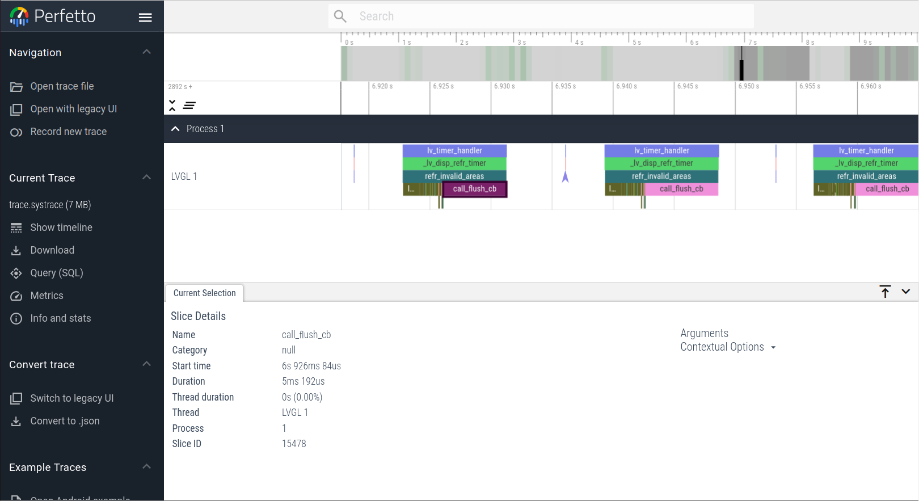Choose Record new trace
The width and height of the screenshot is (919, 501).
[68, 132]
